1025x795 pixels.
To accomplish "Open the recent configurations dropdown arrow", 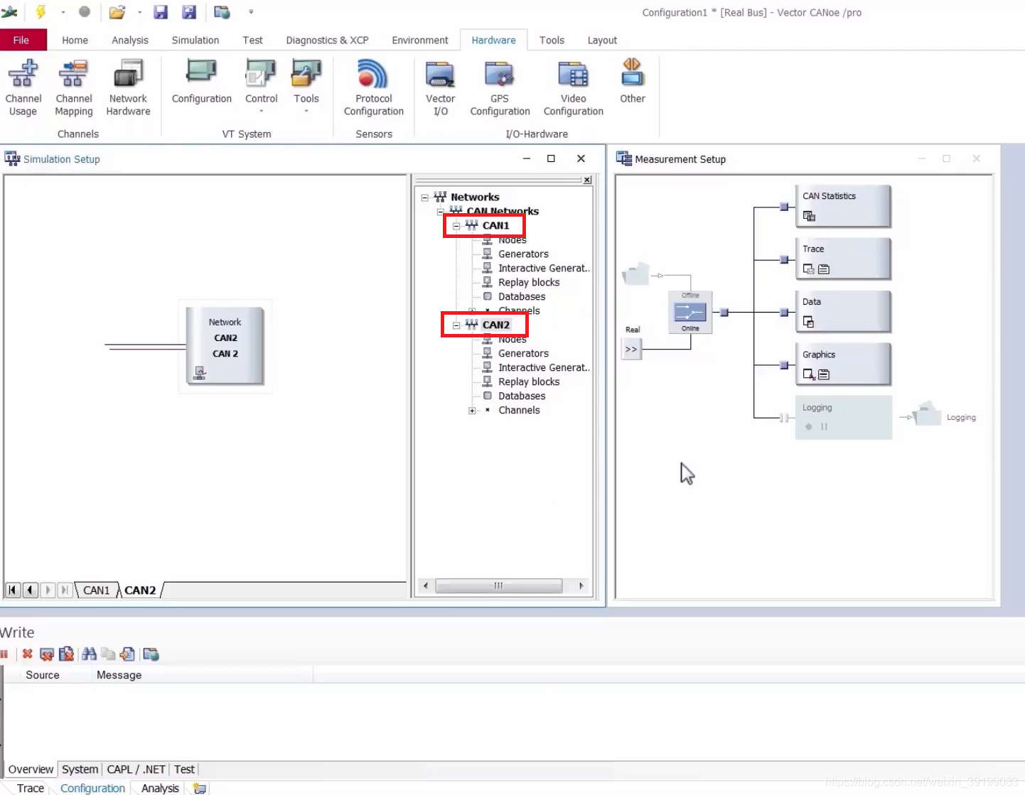I will coord(139,12).
